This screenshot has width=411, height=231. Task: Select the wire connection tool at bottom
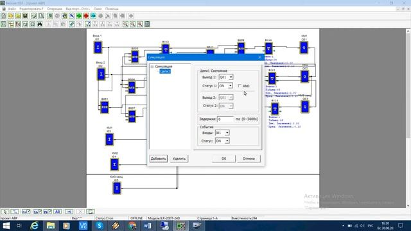tap(15, 212)
